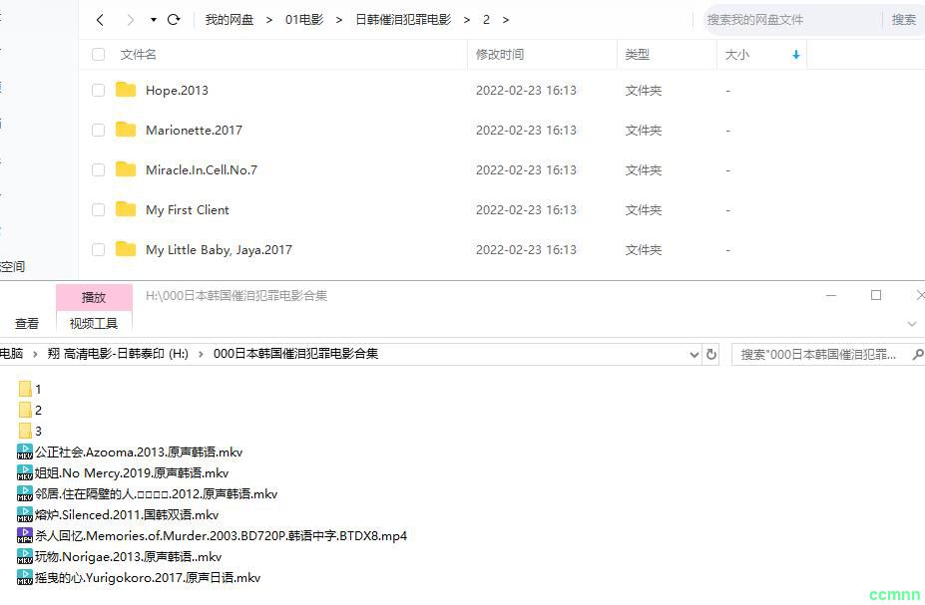Tick the checkbox for Marionette.2017
925x605 pixels.
pos(98,131)
